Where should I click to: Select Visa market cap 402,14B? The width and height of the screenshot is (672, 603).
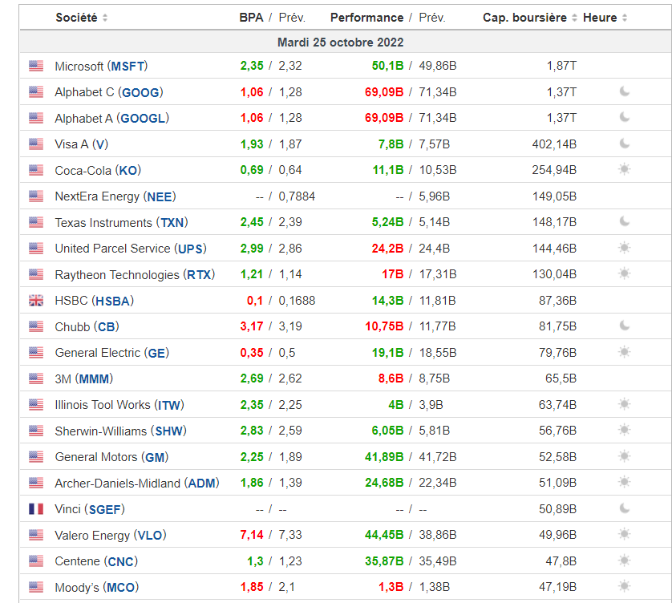[554, 144]
